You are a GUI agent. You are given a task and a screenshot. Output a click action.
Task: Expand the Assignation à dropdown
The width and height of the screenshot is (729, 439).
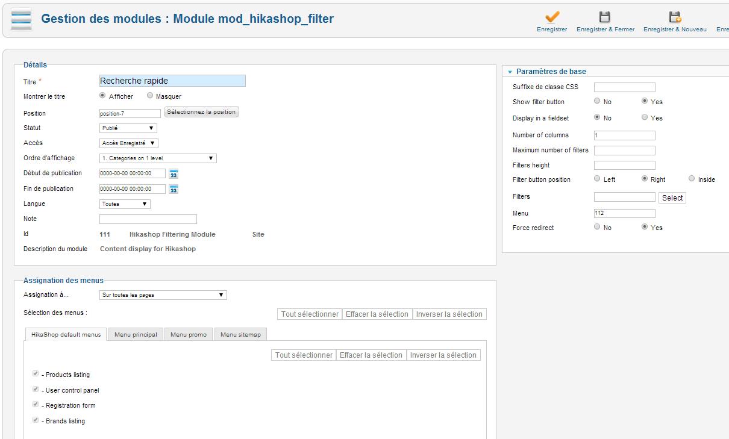163,295
